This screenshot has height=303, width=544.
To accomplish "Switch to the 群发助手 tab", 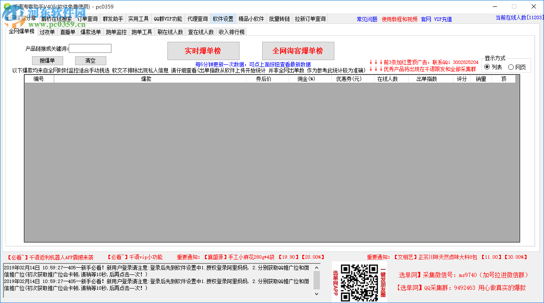I will [113, 19].
